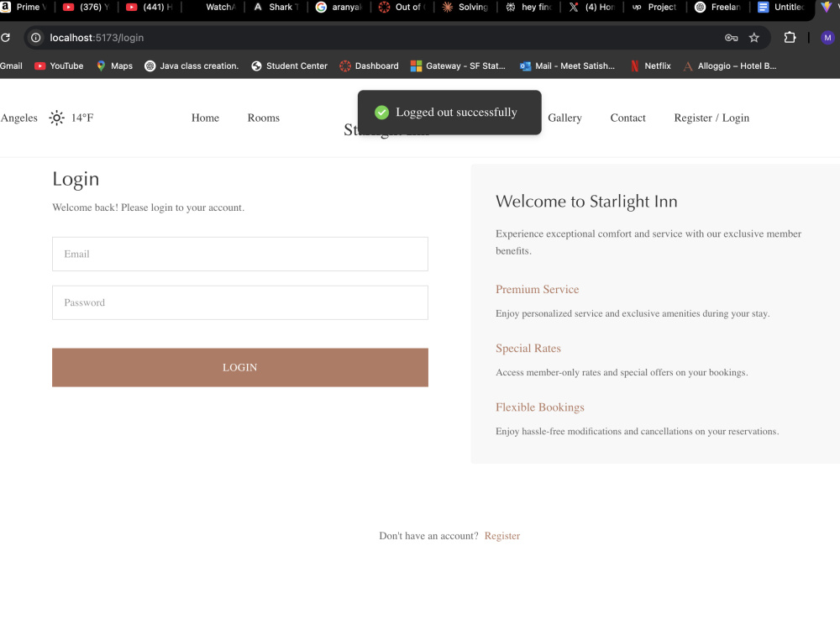
Task: Open Mail - Meet Satish bookmark
Action: coord(568,66)
